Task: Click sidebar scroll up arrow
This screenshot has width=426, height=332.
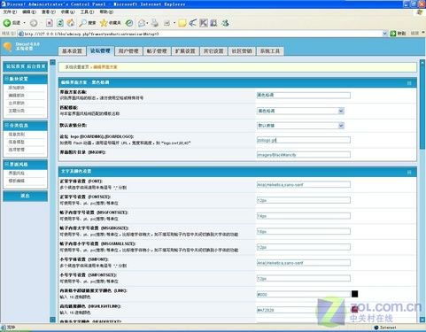Action: point(52,62)
